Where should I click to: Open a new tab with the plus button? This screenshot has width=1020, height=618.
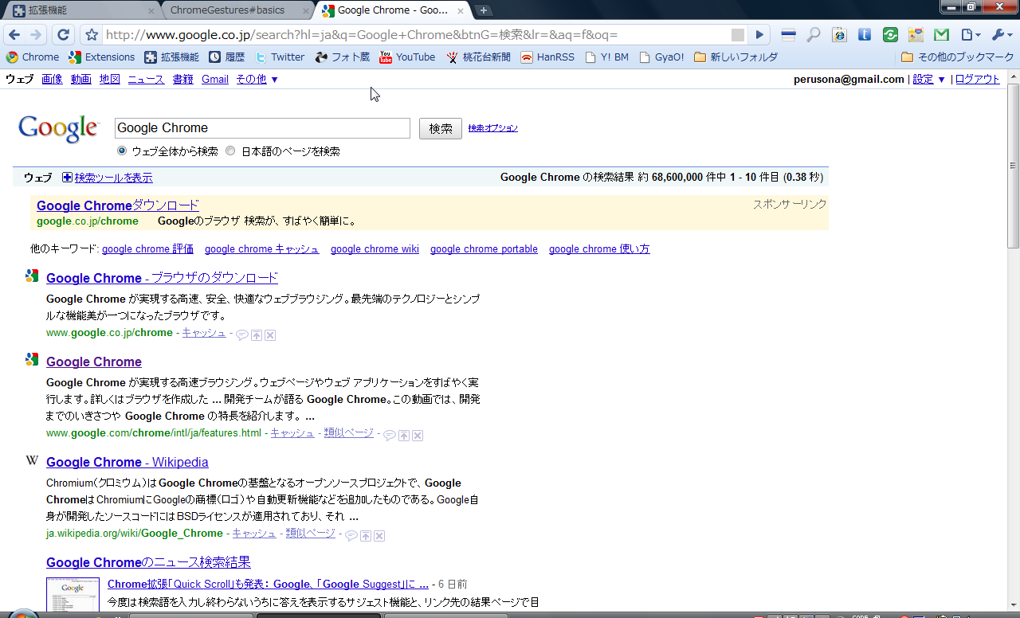click(484, 10)
